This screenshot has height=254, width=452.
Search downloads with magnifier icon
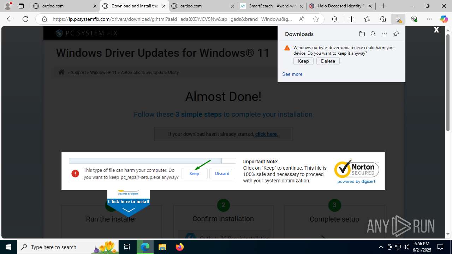(x=373, y=34)
